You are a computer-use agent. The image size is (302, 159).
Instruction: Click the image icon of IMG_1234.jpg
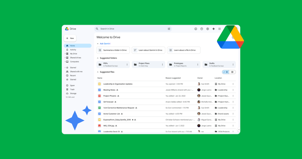99,126
